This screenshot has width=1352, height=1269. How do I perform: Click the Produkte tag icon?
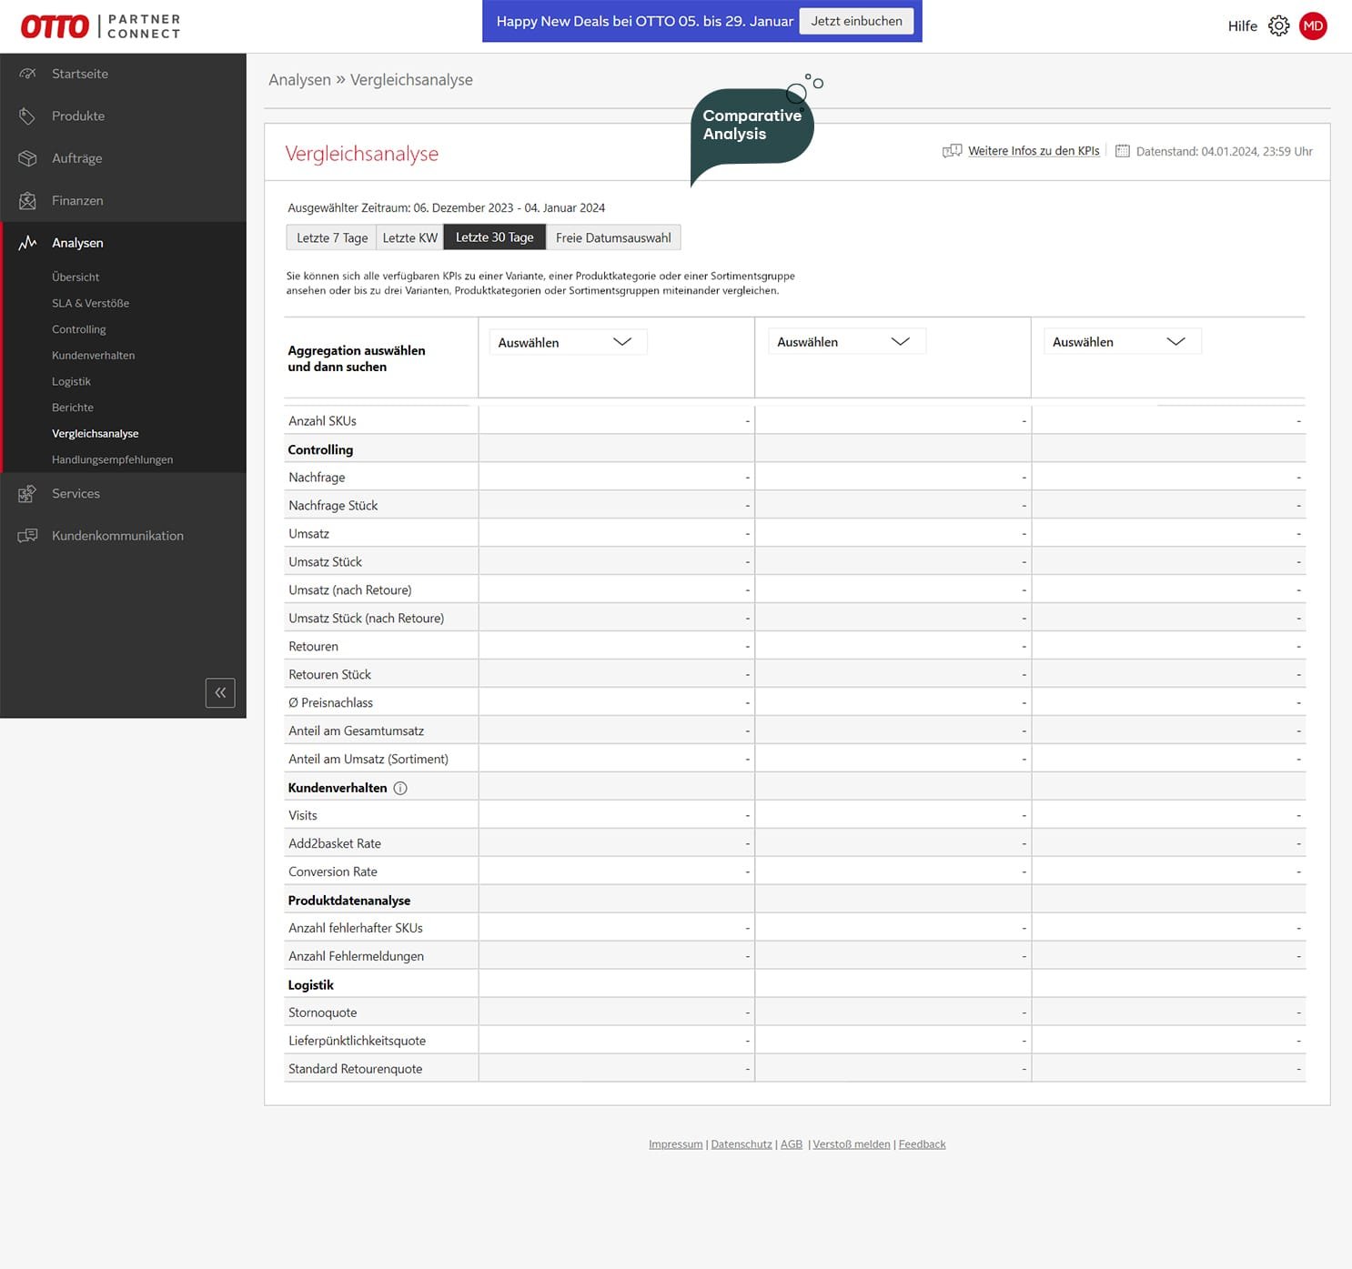[x=27, y=116]
